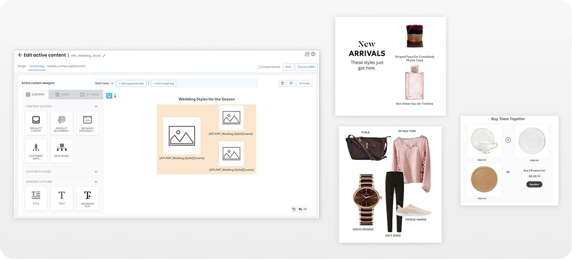Click the woven placemat product image
Viewport: 572px width, 259px height.
(x=484, y=179)
